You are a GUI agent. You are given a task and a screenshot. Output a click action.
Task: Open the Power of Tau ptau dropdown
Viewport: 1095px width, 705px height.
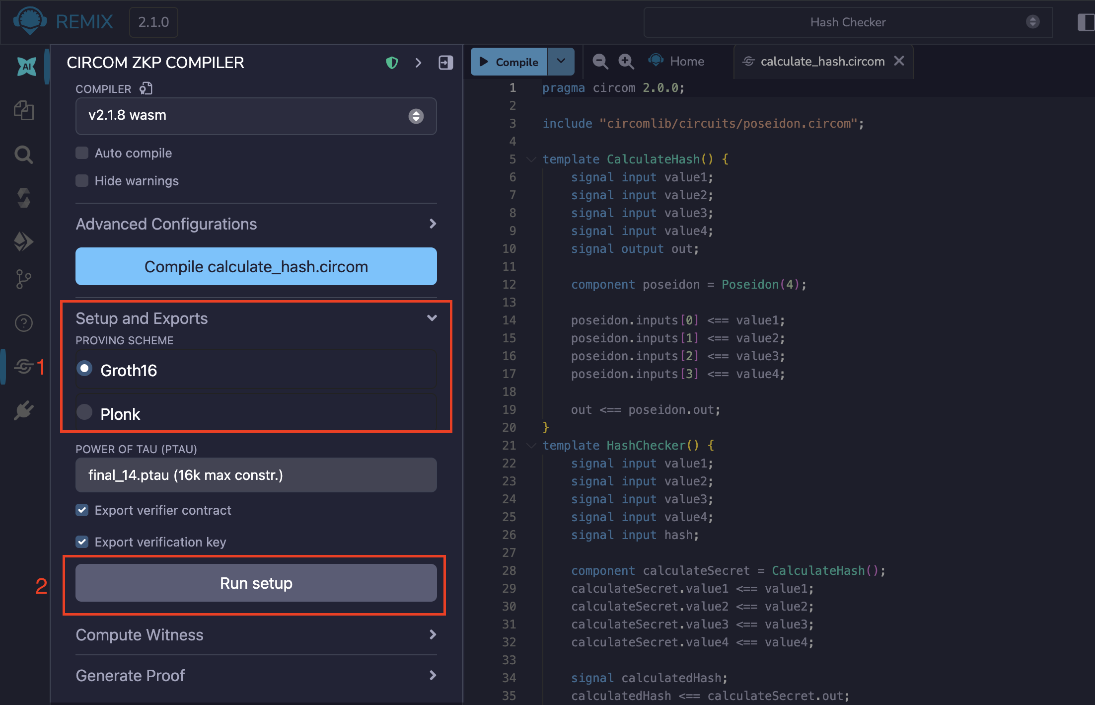[x=256, y=475]
